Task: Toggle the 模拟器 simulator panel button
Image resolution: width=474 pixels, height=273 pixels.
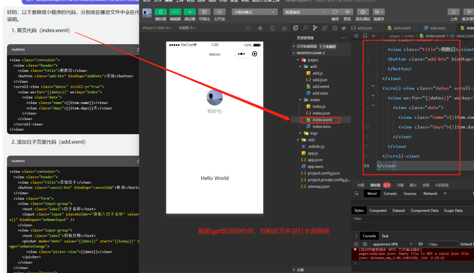Action: [x=161, y=12]
